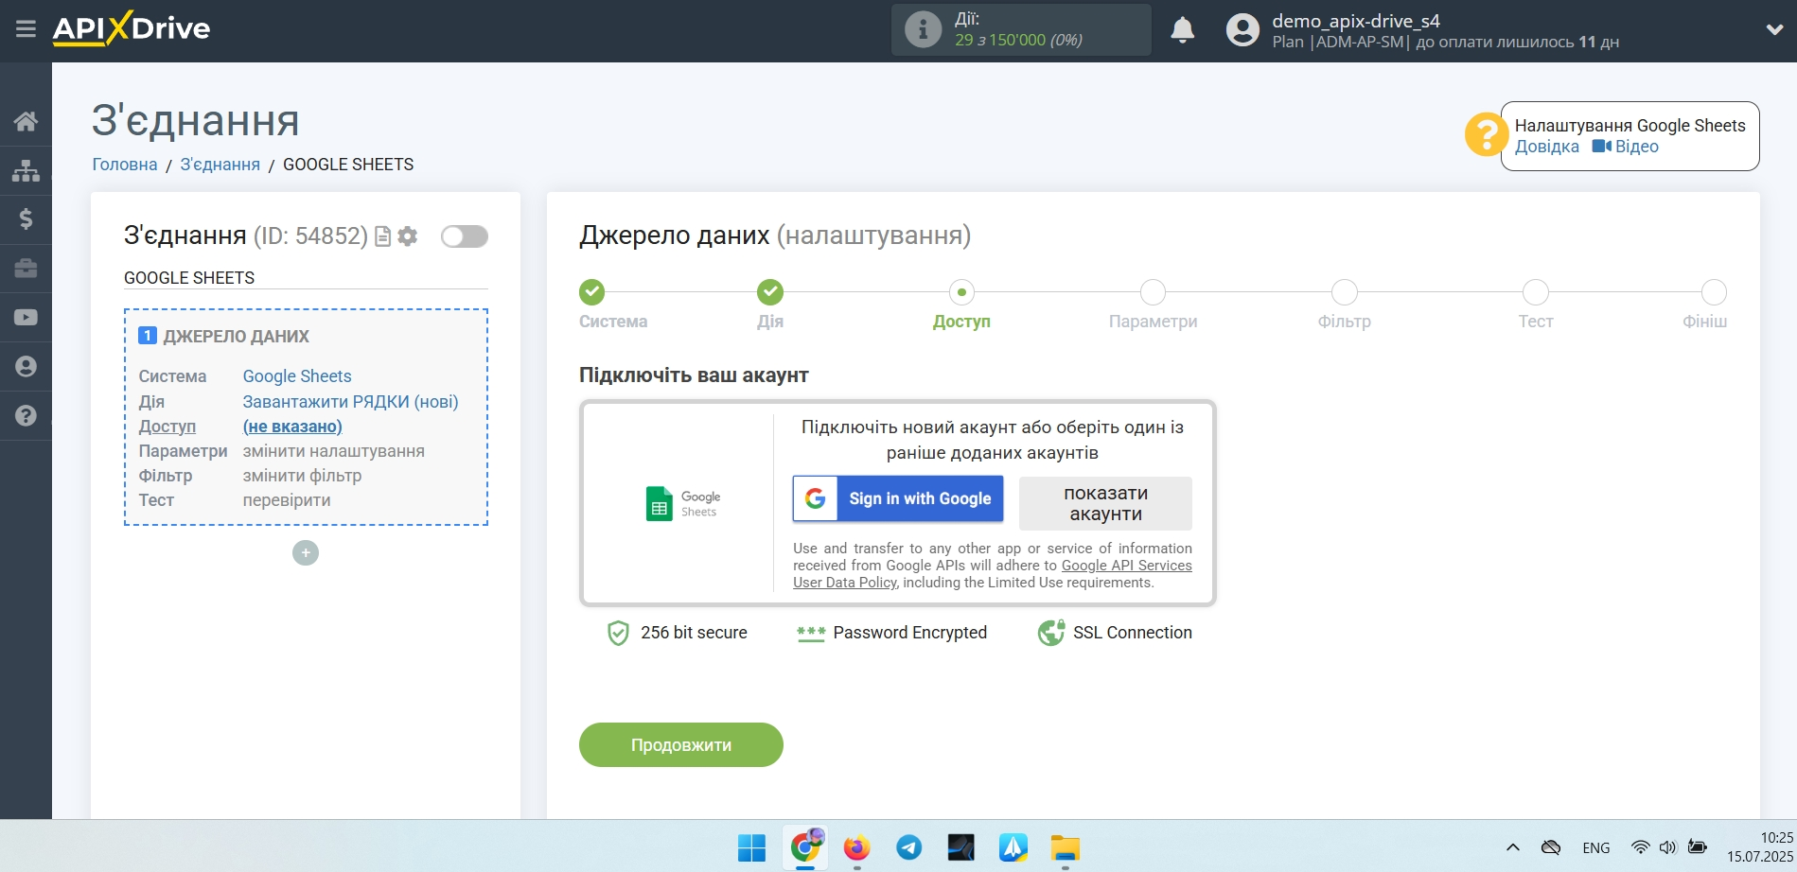1797x872 pixels.
Task: Click the 256 bit secure shield icon
Action: 618,633
